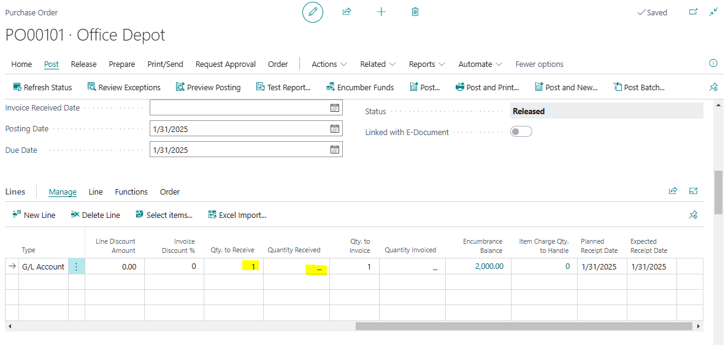
Task: Open the Request Approval menu
Action: (x=226, y=64)
